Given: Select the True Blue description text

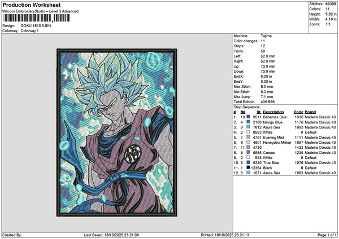Looking at the screenshot, I should click(x=271, y=163).
